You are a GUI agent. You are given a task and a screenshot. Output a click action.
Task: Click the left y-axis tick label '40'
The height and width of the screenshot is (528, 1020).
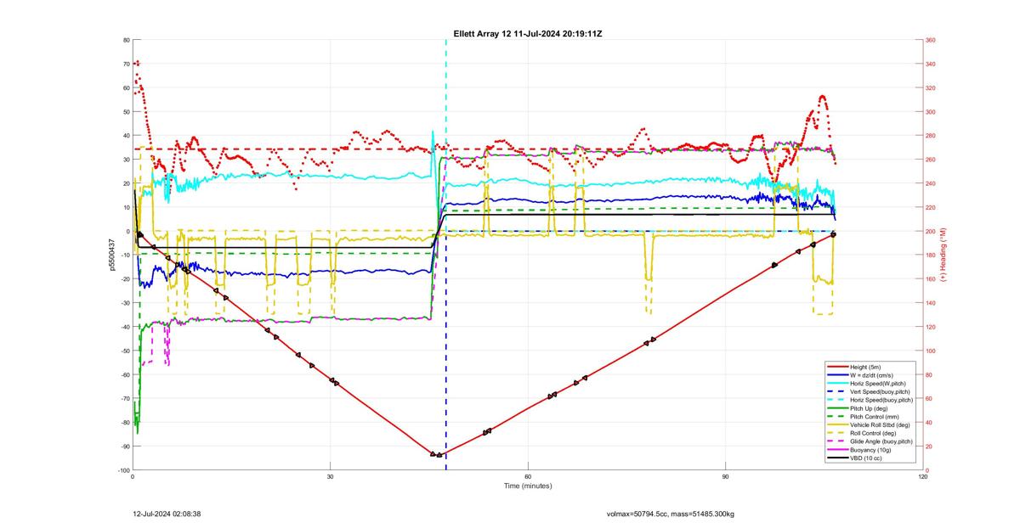(x=126, y=136)
